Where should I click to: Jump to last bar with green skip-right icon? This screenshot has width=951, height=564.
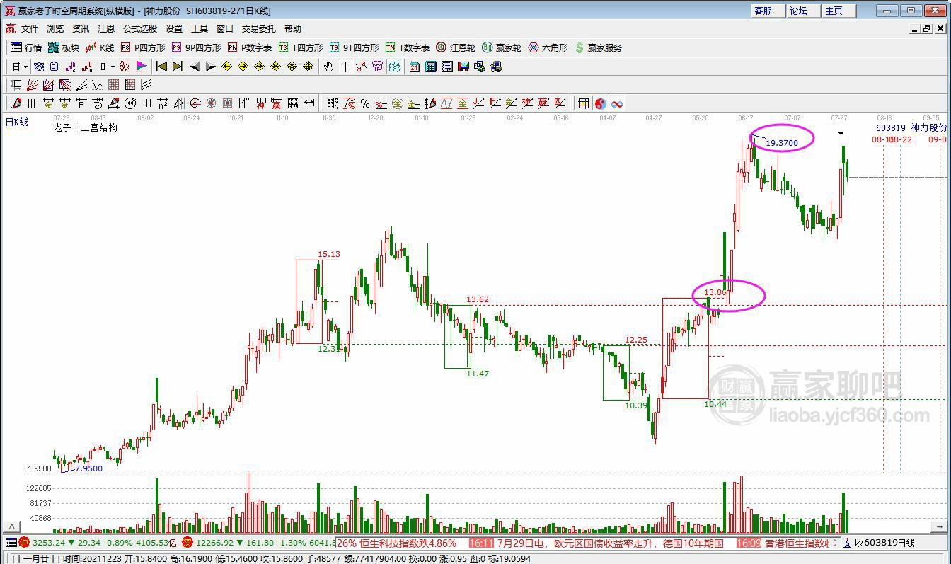tap(178, 67)
